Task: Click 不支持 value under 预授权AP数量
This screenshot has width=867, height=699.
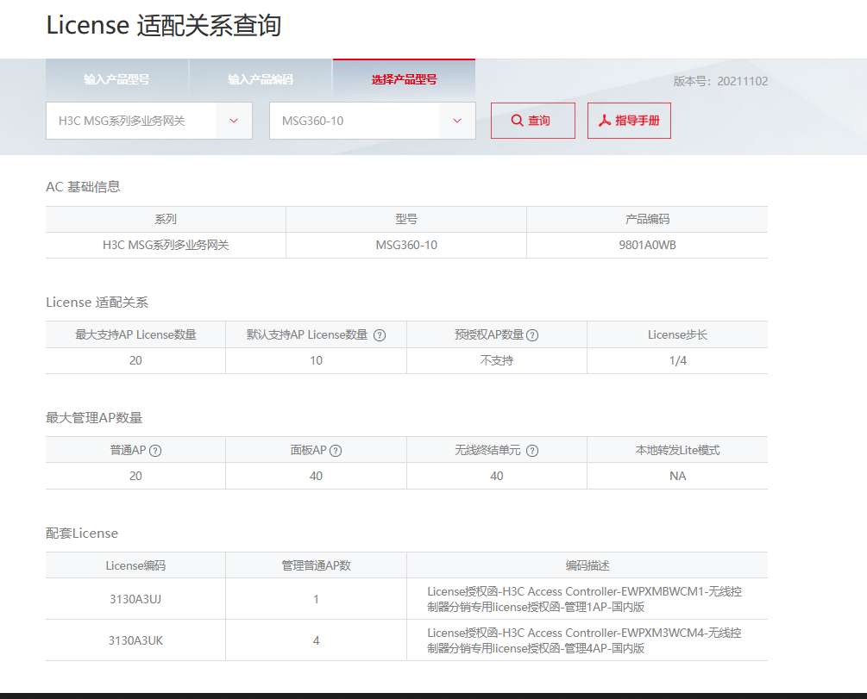Action: click(x=497, y=361)
